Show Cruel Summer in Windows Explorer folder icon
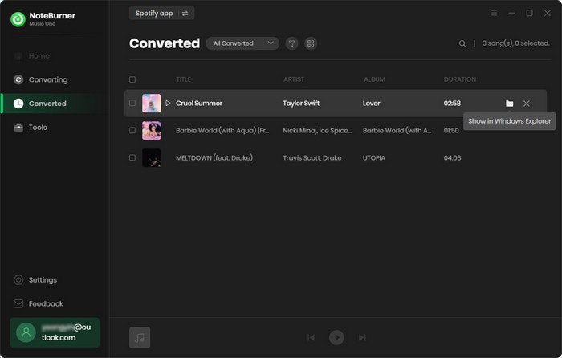This screenshot has height=358, width=562. (x=509, y=104)
